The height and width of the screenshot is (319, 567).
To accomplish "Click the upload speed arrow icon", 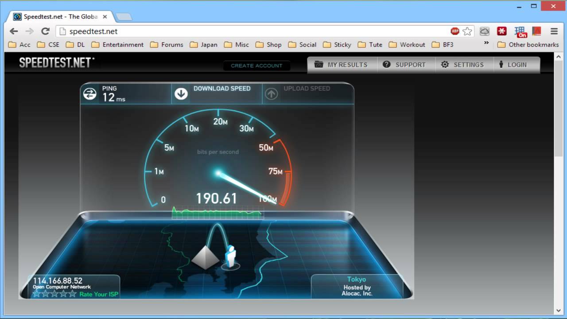I will (271, 93).
